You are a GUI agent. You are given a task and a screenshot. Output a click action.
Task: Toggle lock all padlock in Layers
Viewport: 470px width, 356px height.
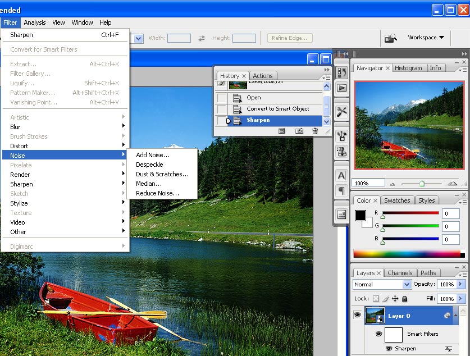coord(404,299)
